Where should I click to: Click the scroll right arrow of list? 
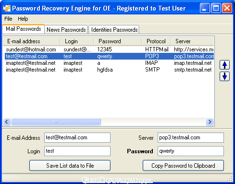click(210, 122)
